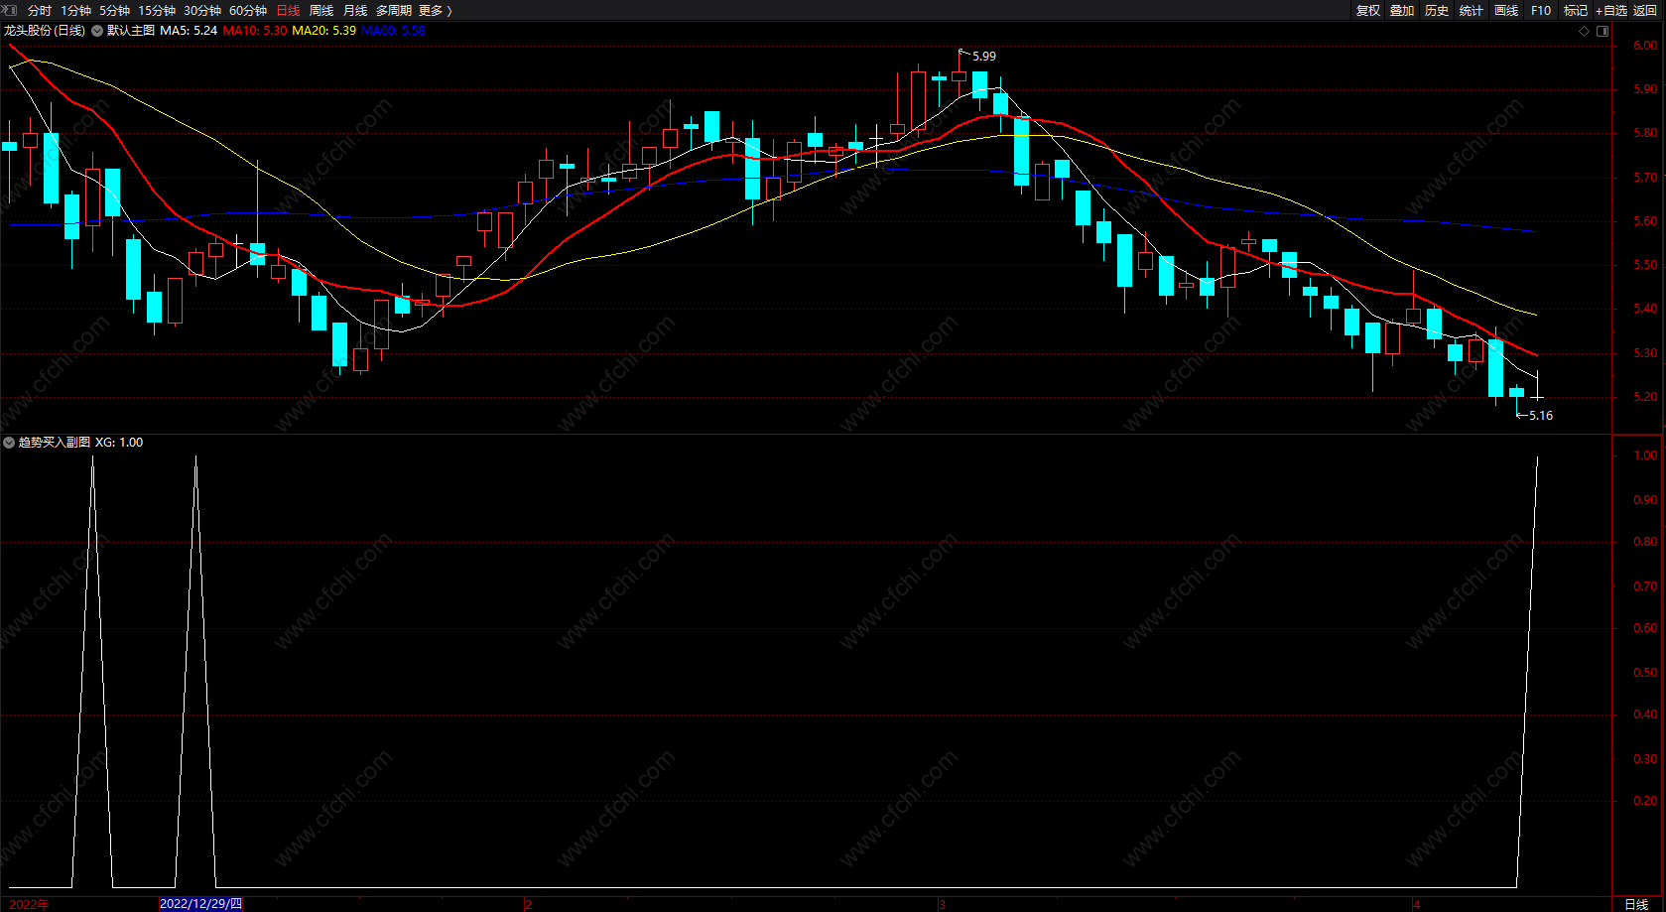Click the diamond icon above the price axis

pyautogui.click(x=1584, y=31)
